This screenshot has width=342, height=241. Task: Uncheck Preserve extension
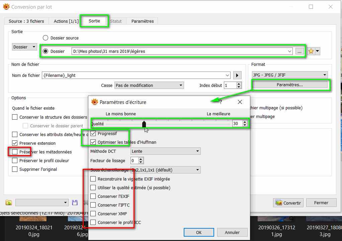click(x=15, y=143)
